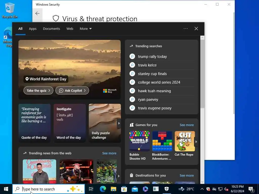259x194 pixels.
Task: Click search icon beside trump rally today
Action: 132,56
